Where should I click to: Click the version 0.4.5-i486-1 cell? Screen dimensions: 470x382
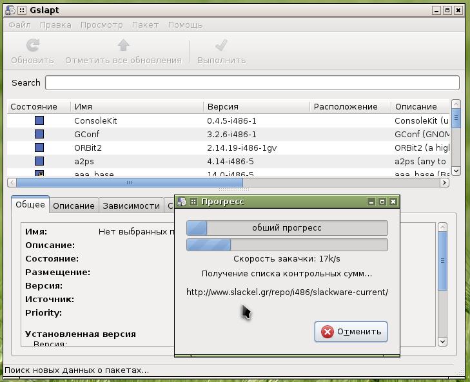(231, 120)
